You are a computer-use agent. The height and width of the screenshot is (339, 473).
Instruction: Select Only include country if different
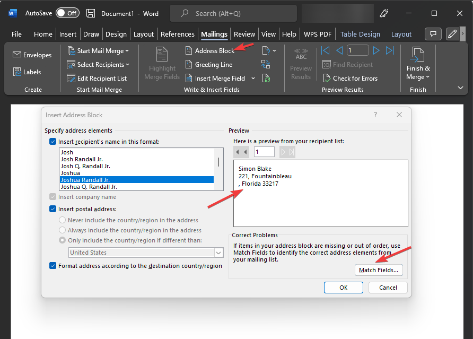(62, 240)
